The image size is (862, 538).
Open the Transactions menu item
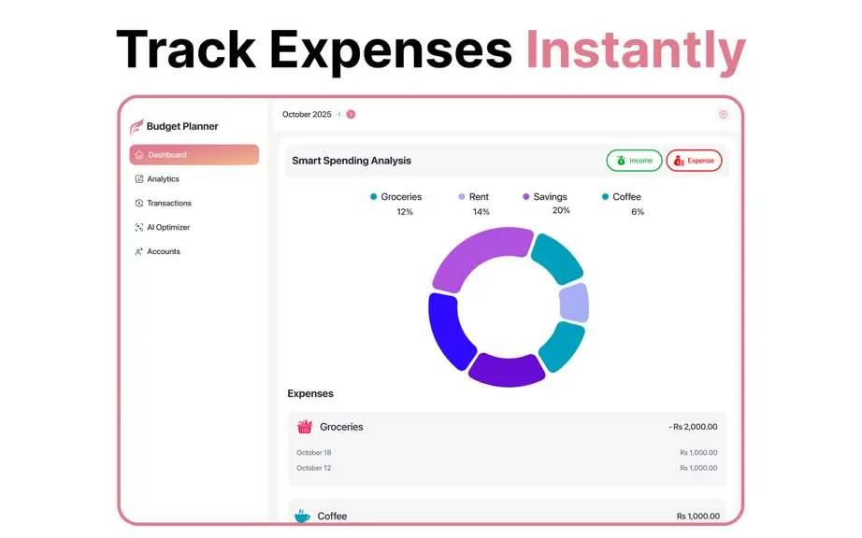tap(163, 203)
